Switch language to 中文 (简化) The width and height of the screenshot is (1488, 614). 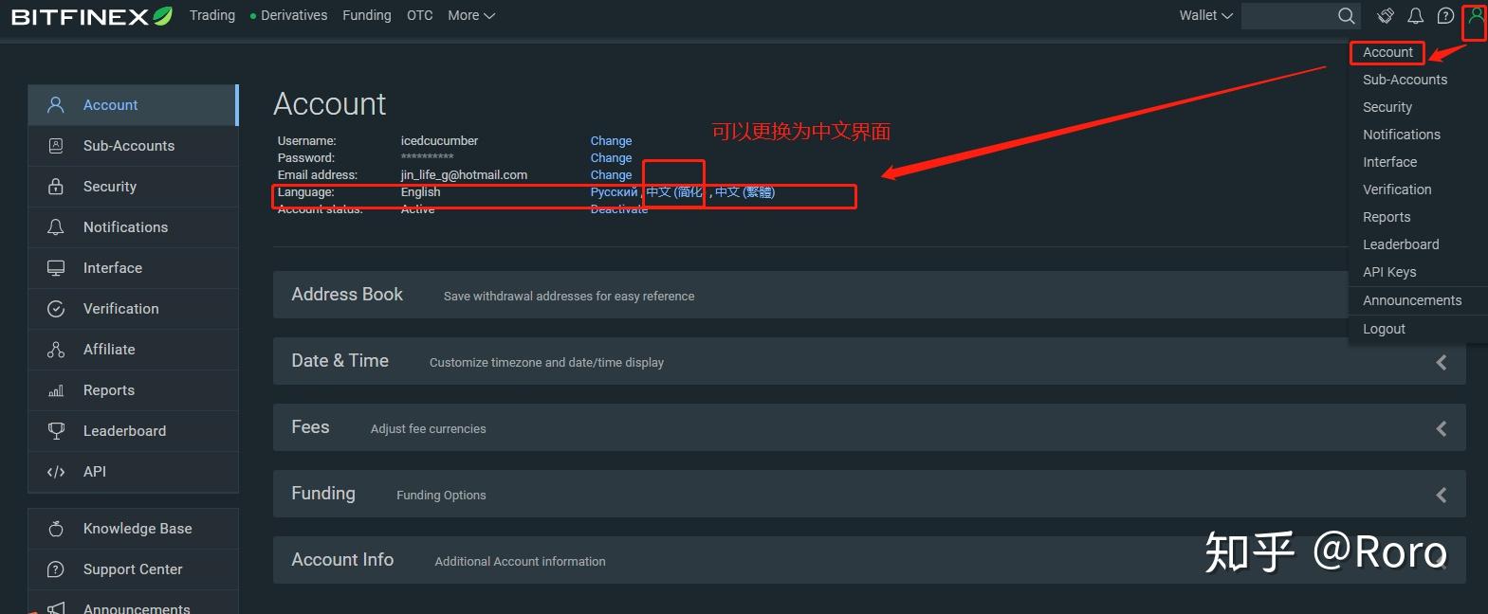674,192
